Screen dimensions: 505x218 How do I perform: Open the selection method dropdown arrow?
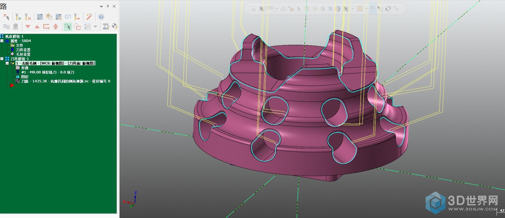[x=353, y=9]
